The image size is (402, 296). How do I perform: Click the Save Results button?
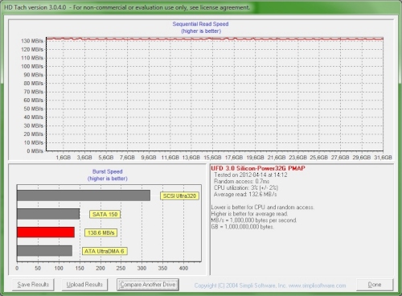33,285
